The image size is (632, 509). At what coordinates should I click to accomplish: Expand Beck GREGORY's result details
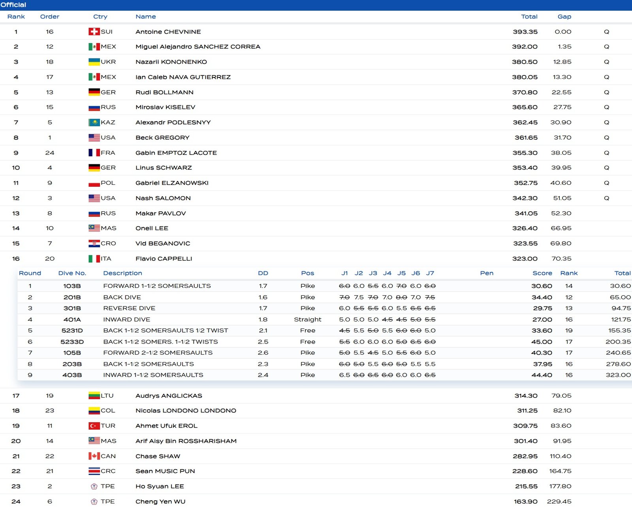click(x=316, y=137)
